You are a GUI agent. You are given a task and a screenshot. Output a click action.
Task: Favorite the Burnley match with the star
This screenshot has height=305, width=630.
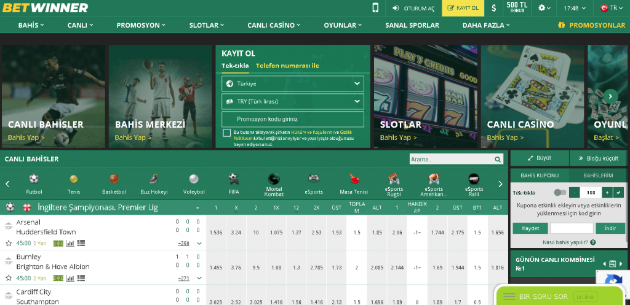pyautogui.click(x=9, y=278)
